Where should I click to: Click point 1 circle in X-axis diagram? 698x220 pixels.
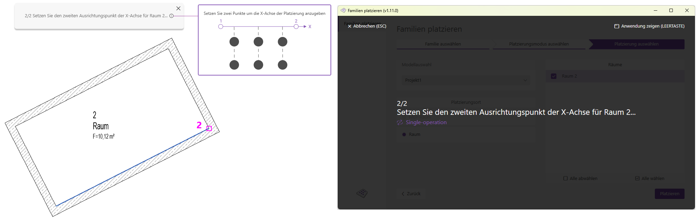coord(221,27)
